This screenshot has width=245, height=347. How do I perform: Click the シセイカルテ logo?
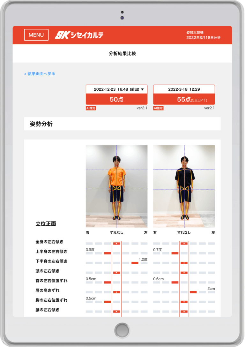point(79,35)
